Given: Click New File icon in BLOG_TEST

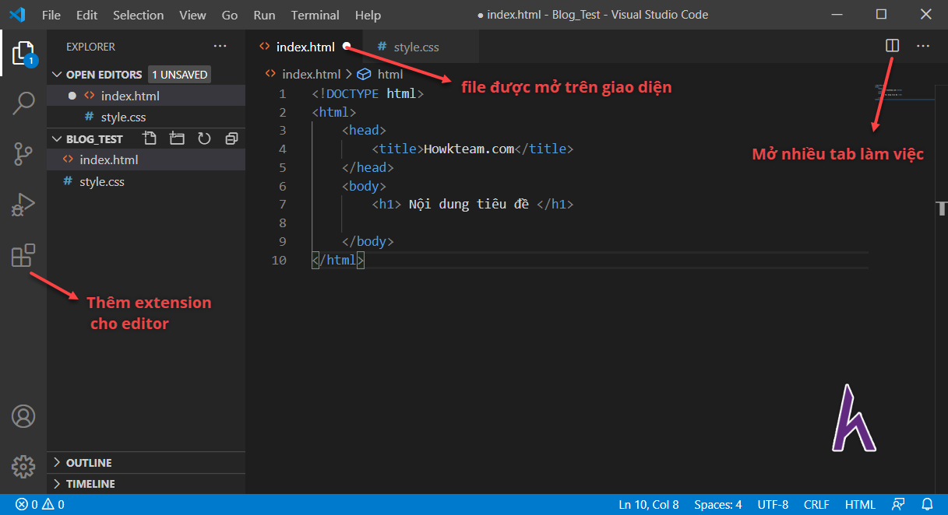Looking at the screenshot, I should [150, 138].
